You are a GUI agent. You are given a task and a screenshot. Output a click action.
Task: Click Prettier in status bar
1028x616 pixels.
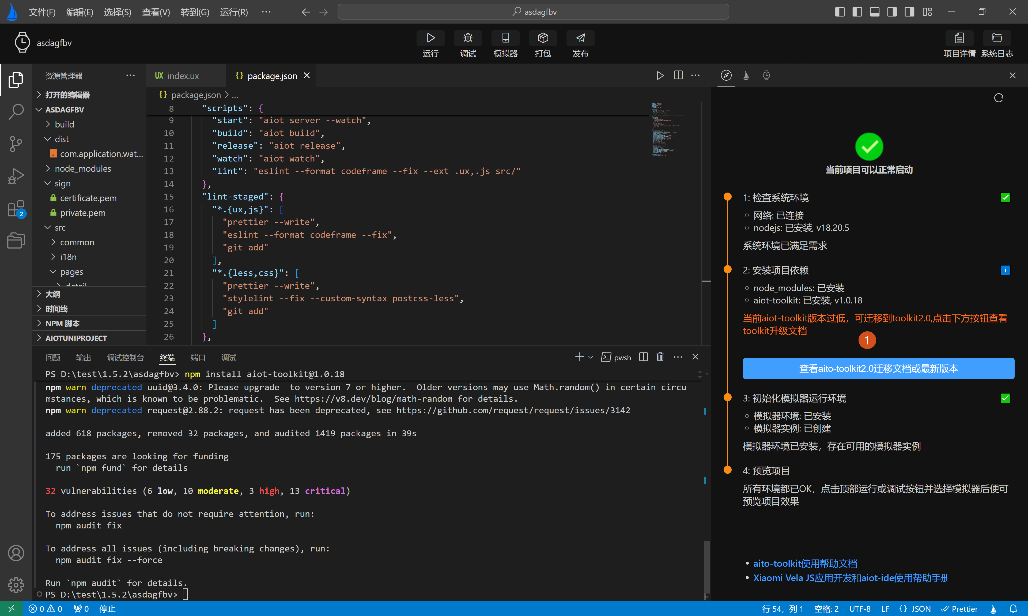coord(959,609)
